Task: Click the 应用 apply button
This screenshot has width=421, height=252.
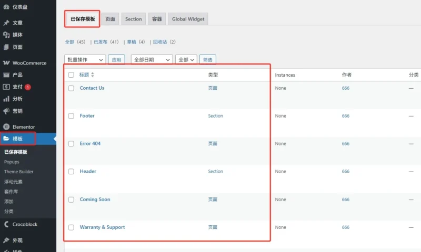Action: (116, 59)
